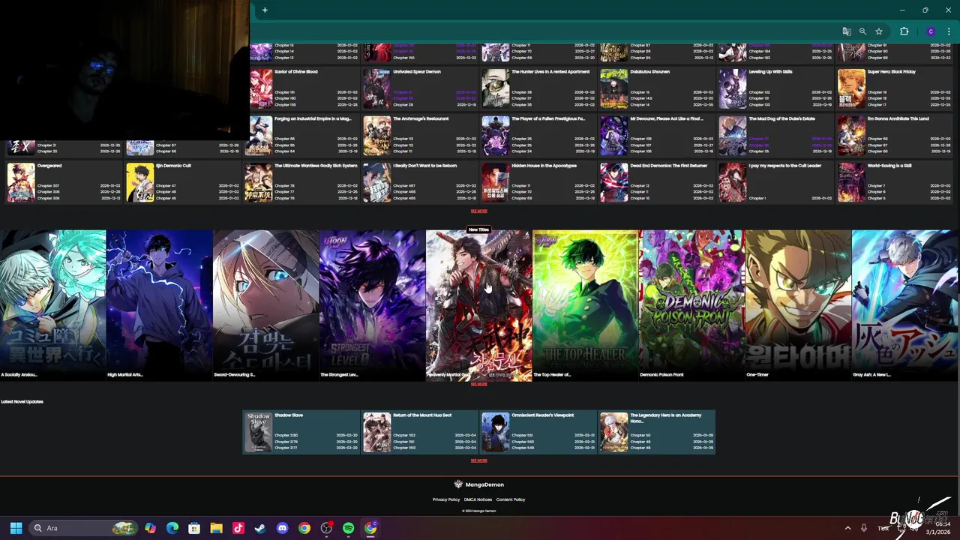960x540 pixels.
Task: Open Overgeared manga title
Action: 49,166
